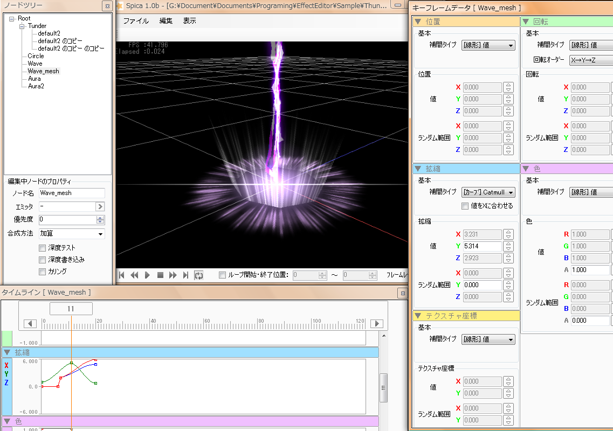This screenshot has height=431, width=613.
Task: Check the ループ開始・終了位置 checkbox
Action: point(223,275)
